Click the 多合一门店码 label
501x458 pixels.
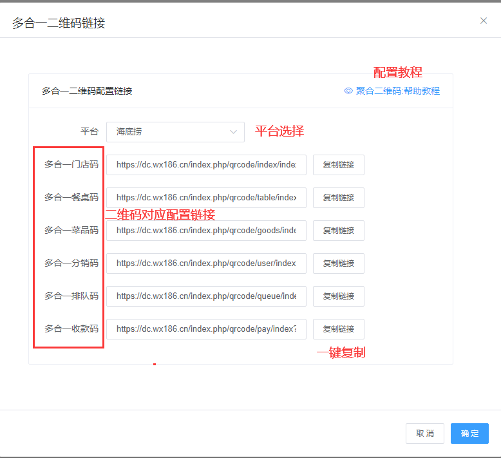coord(71,164)
